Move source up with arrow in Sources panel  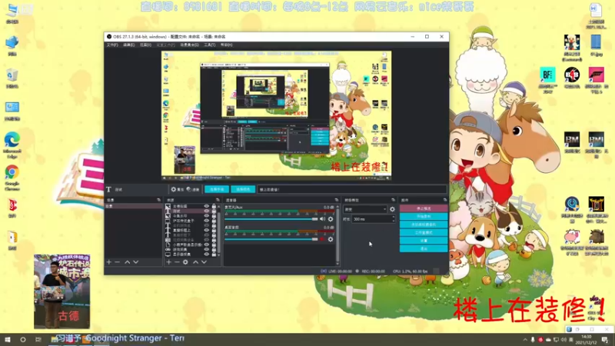point(196,262)
